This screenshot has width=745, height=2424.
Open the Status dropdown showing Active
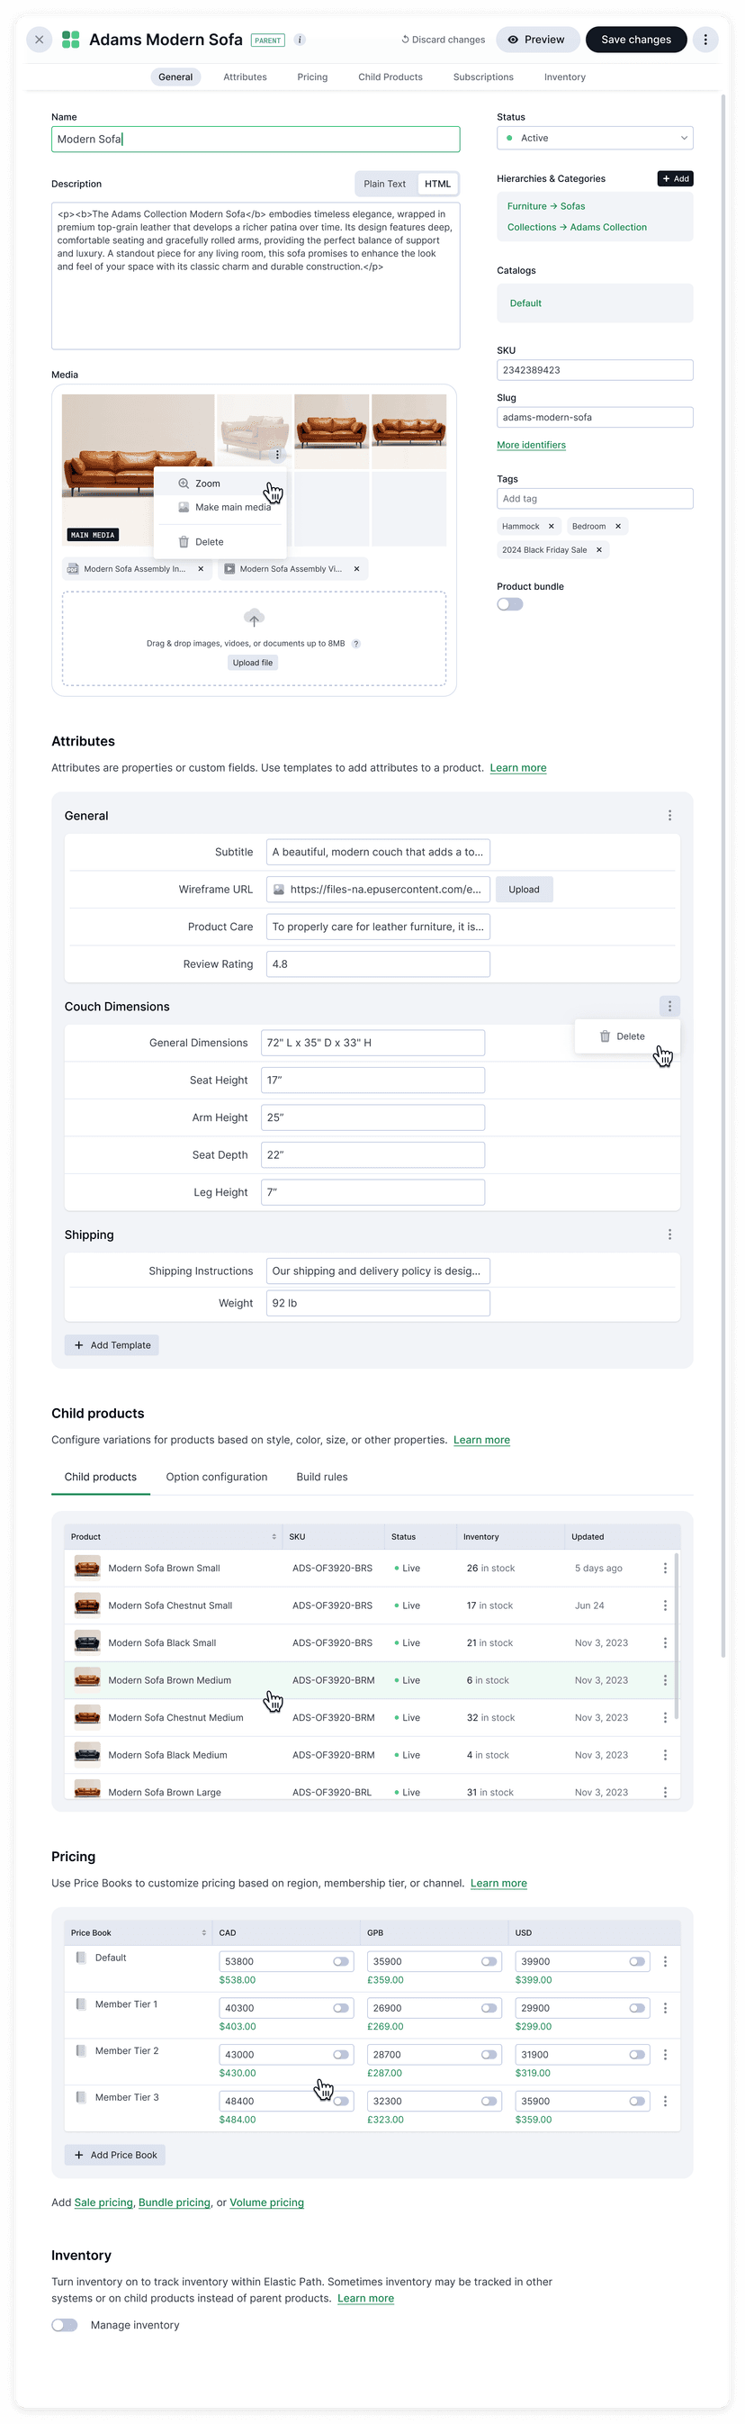pos(595,139)
